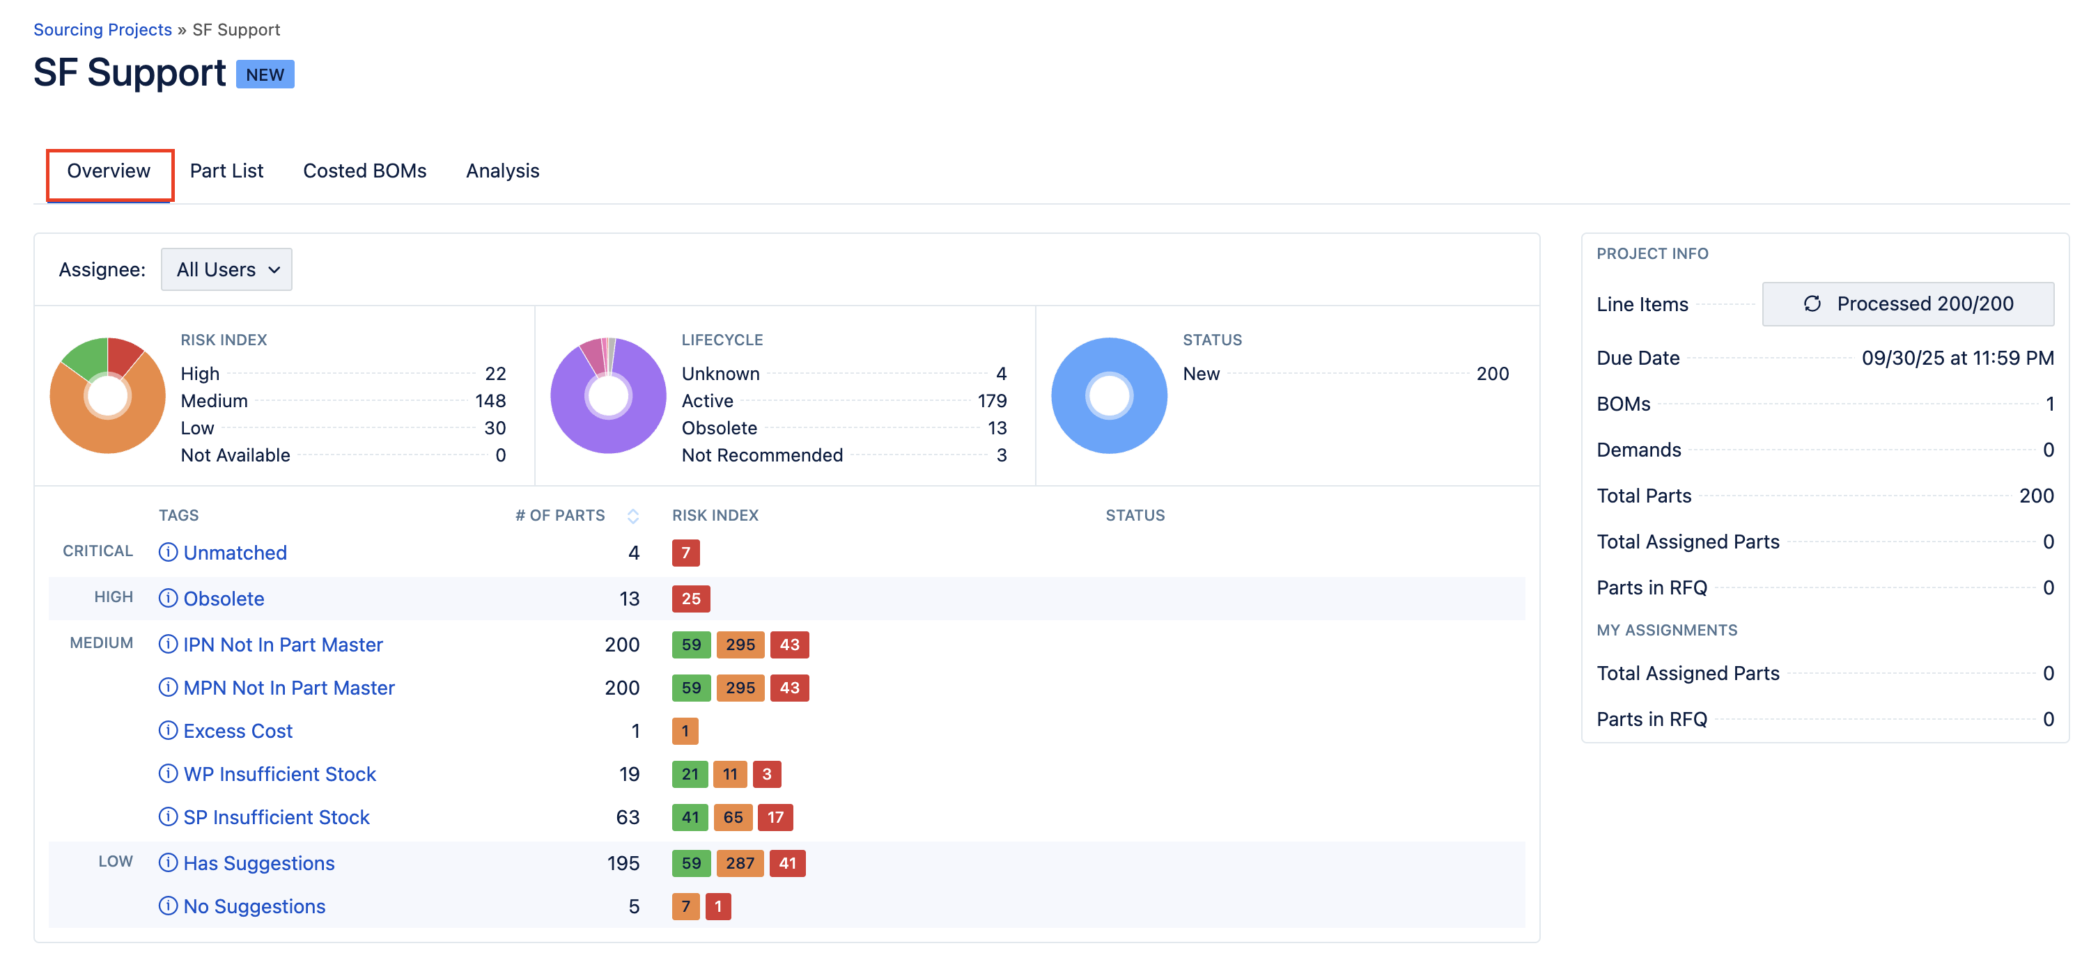Click info icon beside WP Insufficient Stock
This screenshot has width=2098, height=955.
pos(168,773)
